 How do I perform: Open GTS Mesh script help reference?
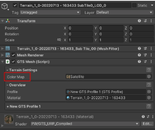pyautogui.click(x=139, y=61)
